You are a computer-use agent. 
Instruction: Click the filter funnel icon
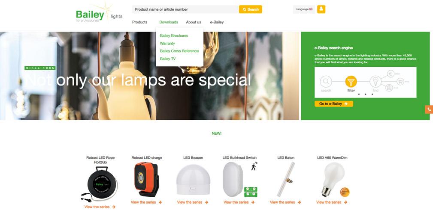(x=351, y=81)
